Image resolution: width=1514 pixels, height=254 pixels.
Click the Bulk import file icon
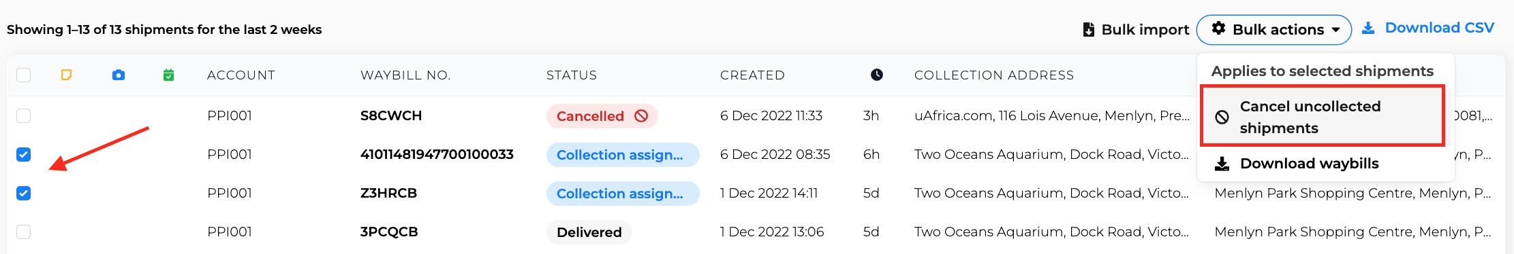(x=1089, y=30)
